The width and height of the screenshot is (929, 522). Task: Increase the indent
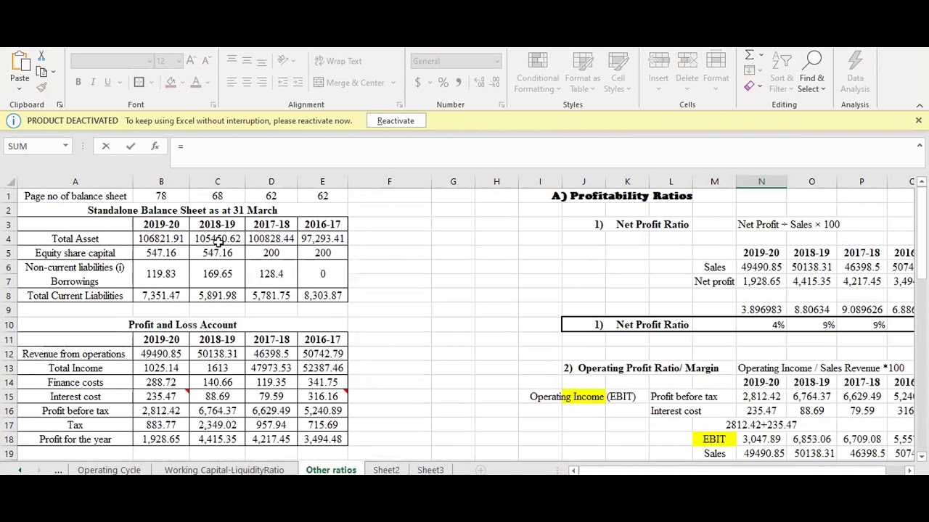click(299, 83)
